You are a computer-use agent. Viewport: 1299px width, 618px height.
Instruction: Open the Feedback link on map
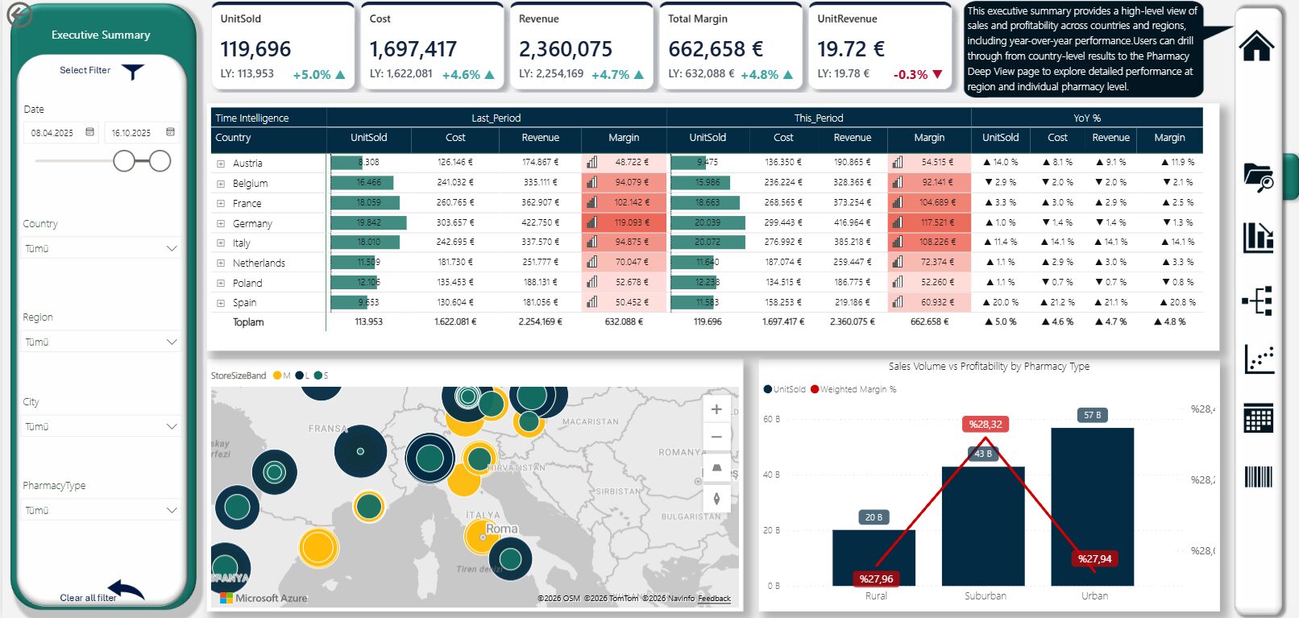point(714,599)
